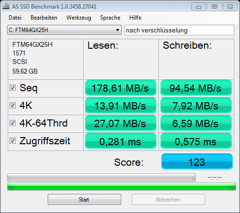Screen dimensions: 240x213
Task: Click the Seq write result 94,54 MB/s
Action: [x=196, y=88]
